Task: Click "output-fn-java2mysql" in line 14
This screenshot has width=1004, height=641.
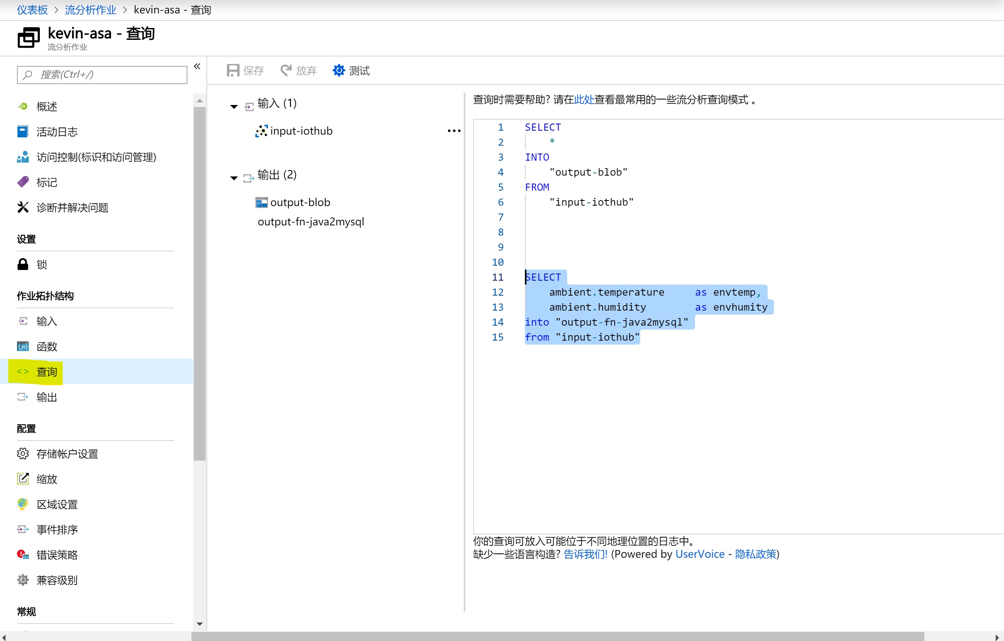Action: click(622, 322)
